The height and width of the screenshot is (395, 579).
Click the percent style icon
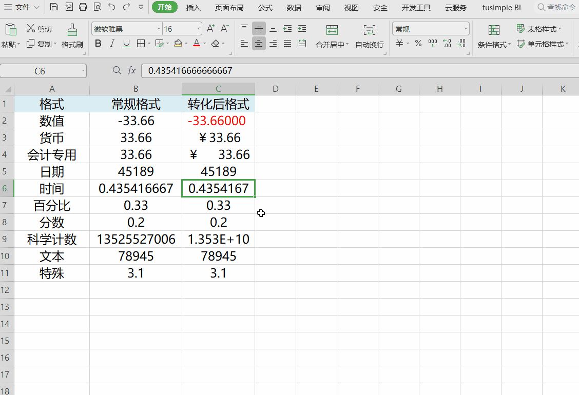pyautogui.click(x=418, y=44)
